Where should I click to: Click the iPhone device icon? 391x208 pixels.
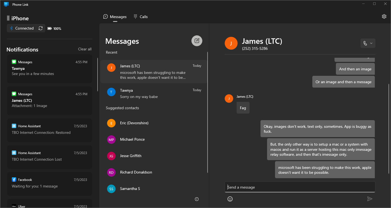[8, 18]
